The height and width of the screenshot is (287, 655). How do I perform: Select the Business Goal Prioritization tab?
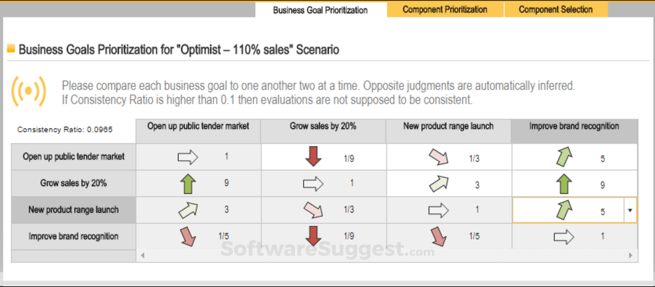[320, 10]
